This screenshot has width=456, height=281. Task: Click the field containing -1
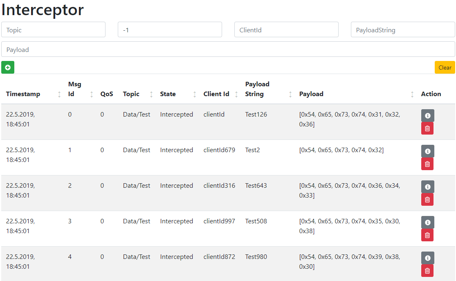(170, 30)
